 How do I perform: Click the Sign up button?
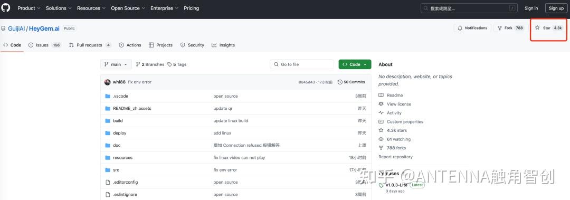click(x=556, y=8)
